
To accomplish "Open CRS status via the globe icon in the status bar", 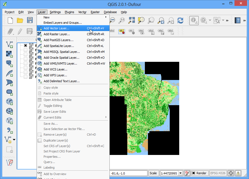I will click(231, 173).
